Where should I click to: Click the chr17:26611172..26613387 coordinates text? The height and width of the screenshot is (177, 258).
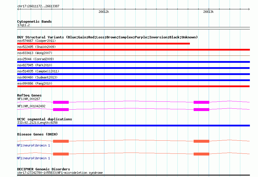38,6
